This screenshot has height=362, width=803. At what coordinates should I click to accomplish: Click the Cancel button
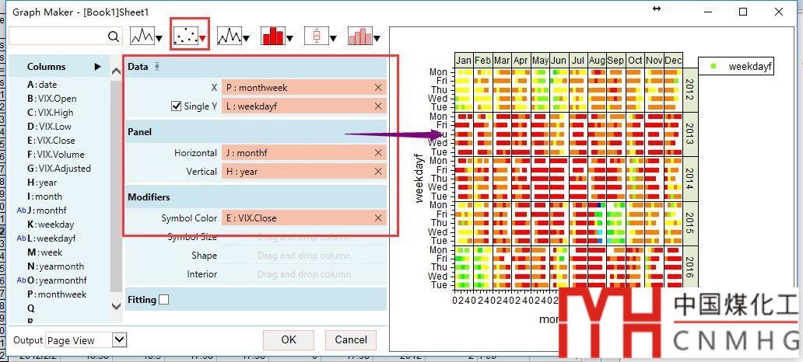click(351, 340)
